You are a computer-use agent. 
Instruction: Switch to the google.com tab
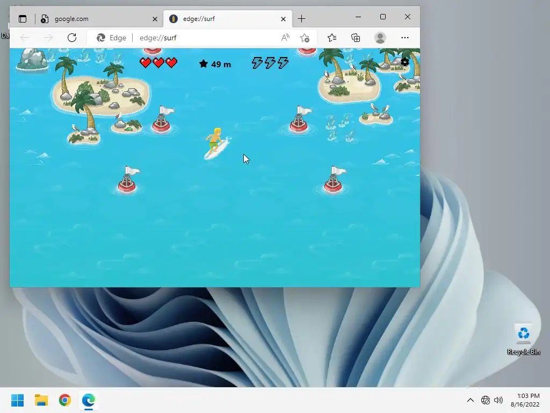pos(99,19)
